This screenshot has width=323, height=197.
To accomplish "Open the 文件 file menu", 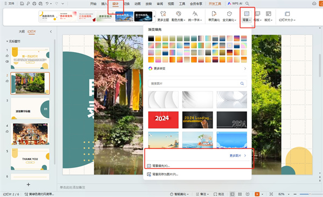I will tap(10, 4).
